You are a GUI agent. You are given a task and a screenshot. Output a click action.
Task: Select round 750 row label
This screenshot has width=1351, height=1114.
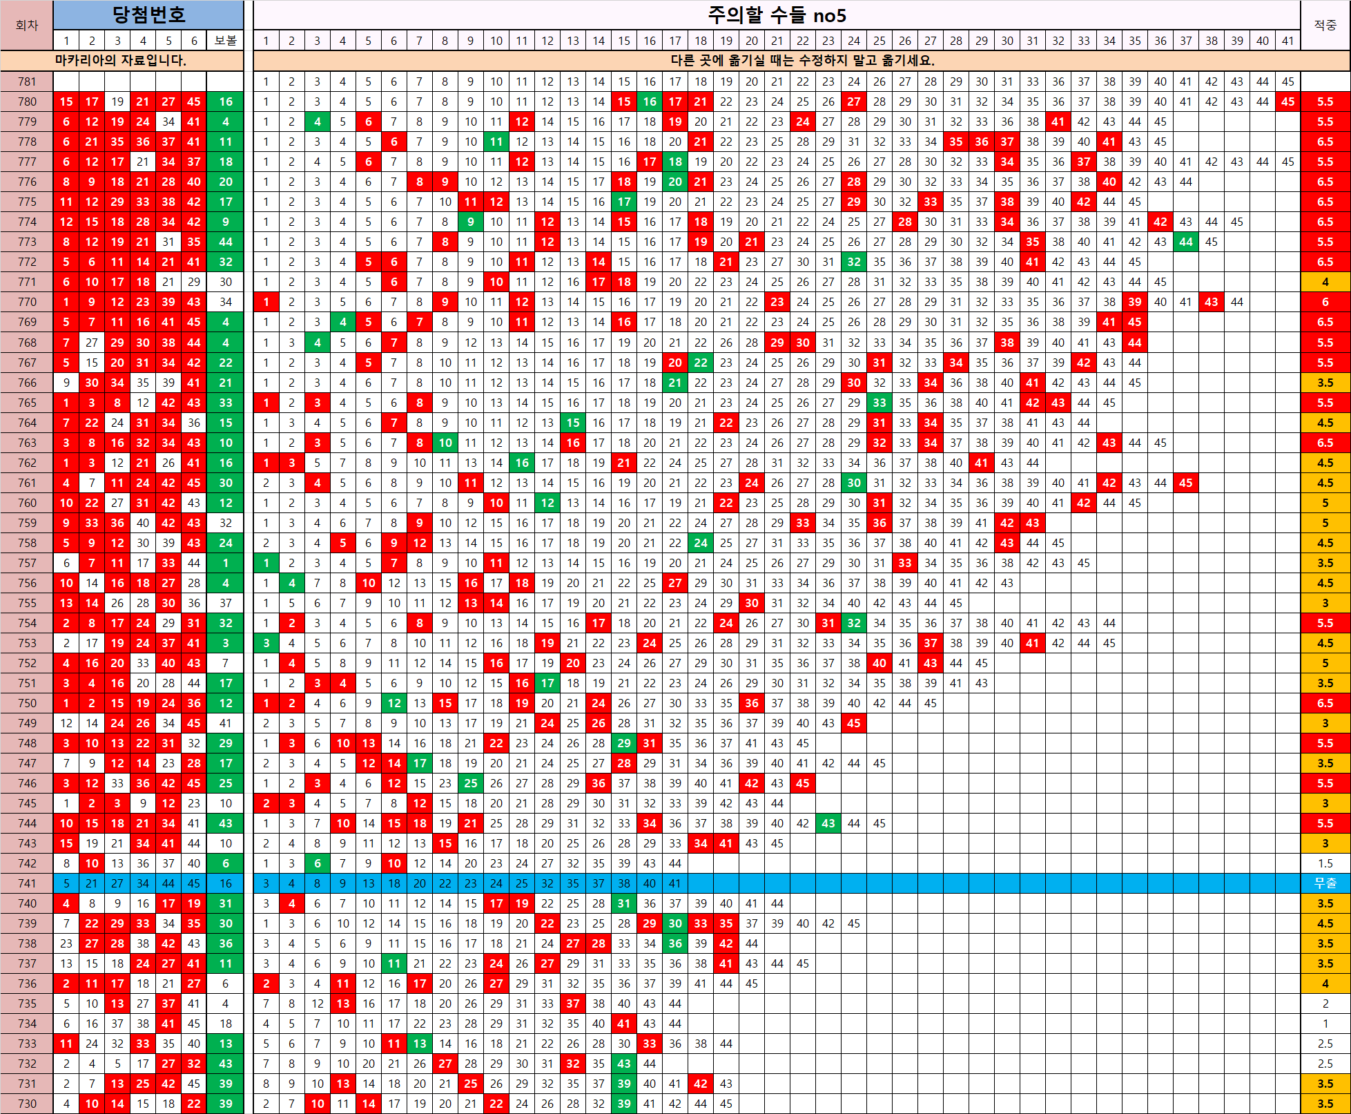coord(27,703)
